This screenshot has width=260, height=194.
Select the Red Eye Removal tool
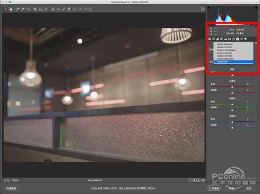(58, 9)
